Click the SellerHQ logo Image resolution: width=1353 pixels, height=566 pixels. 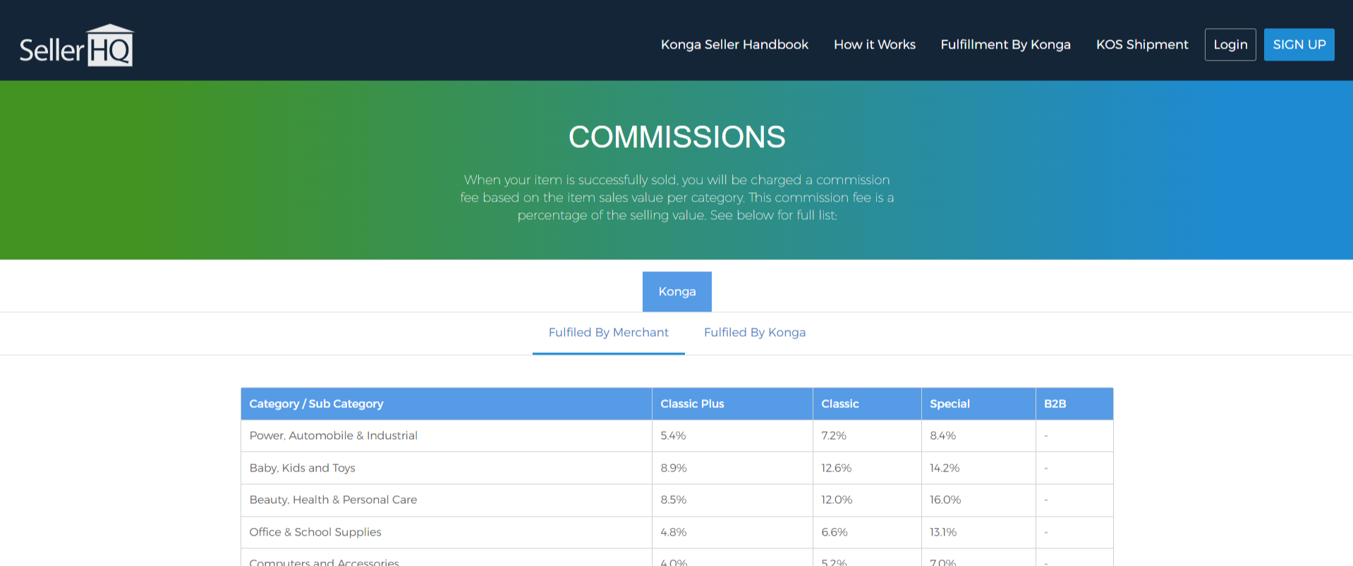tap(76, 46)
